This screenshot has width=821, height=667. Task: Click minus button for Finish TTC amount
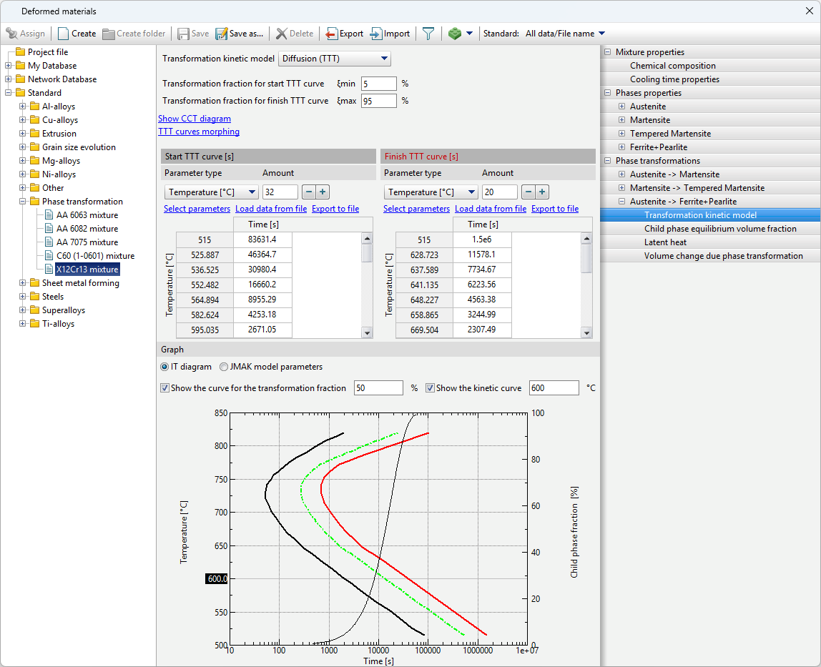(529, 192)
